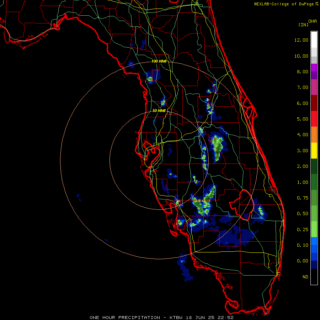Click the 3.00 legend value
The image size is (320, 320).
click(303, 151)
